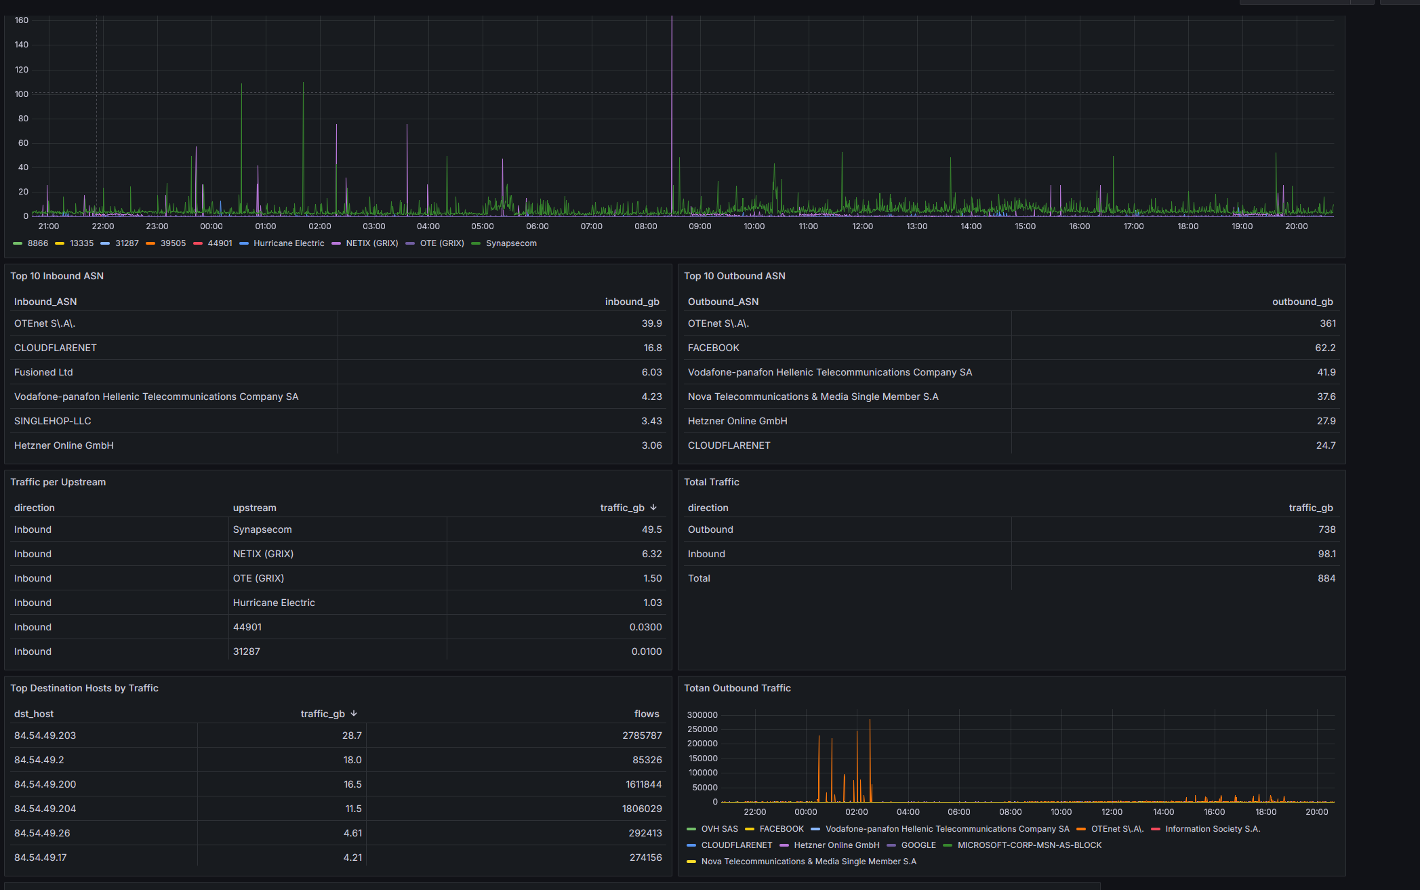The image size is (1420, 890).
Task: Click the sort arrow in Top Destination Hosts traffic_gb
Action: (x=354, y=713)
